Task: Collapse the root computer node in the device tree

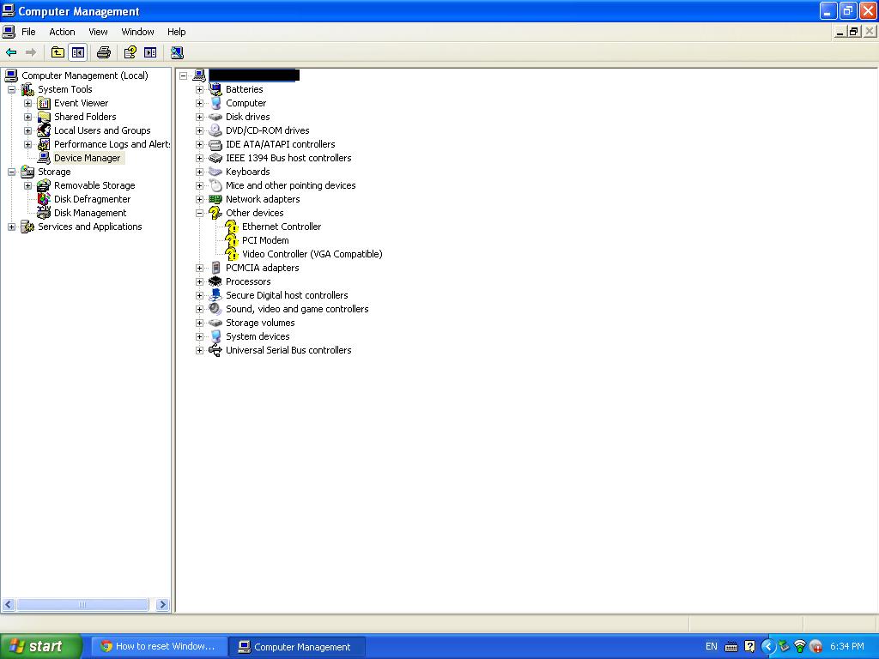Action: coord(183,76)
